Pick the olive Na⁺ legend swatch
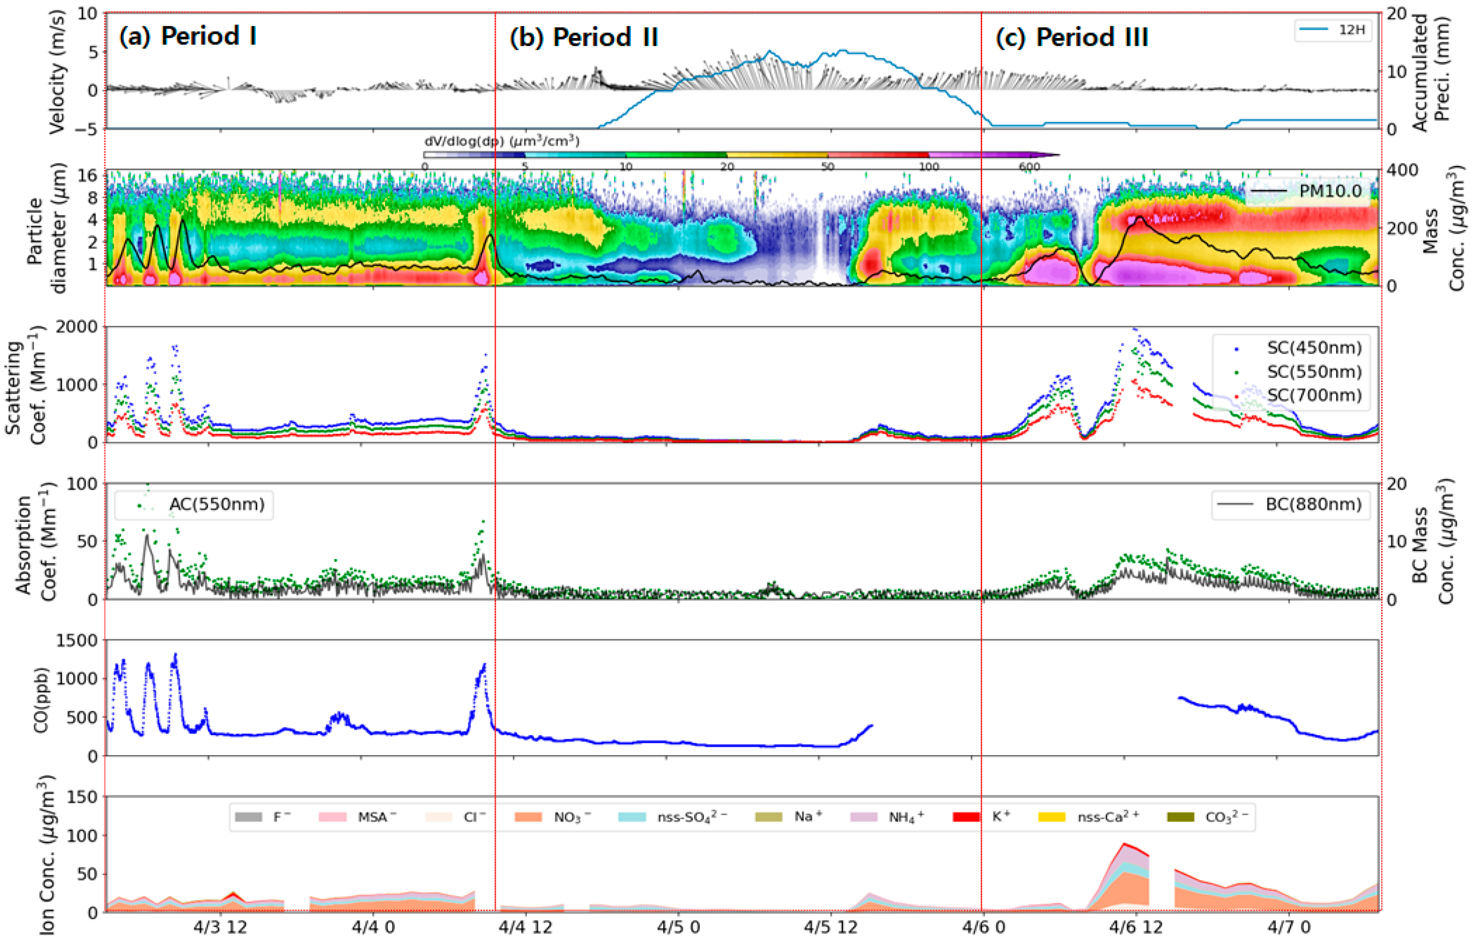 point(769,817)
